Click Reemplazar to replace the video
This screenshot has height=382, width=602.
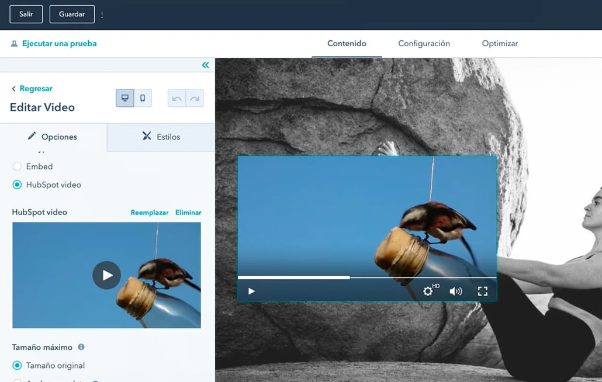point(150,213)
